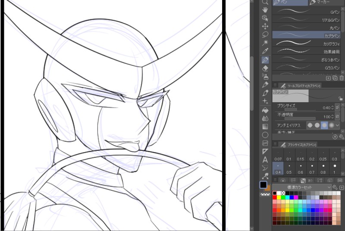345x231 pixels.
Task: Select the Auto Select magic wand tool
Action: pyautogui.click(x=265, y=43)
